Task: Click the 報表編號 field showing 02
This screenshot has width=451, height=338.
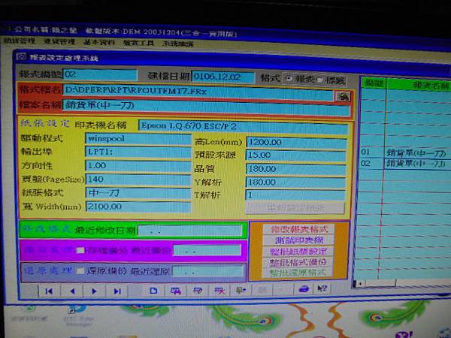Action: coord(101,75)
